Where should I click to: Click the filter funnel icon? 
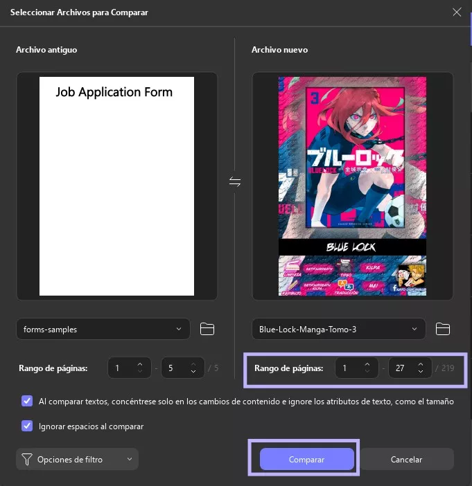[x=27, y=459]
